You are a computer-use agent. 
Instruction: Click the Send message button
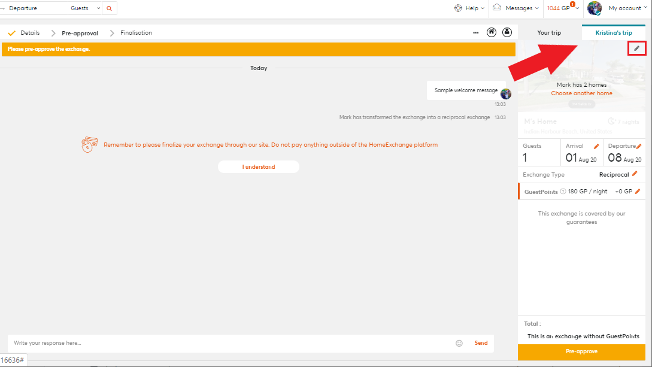[481, 343]
